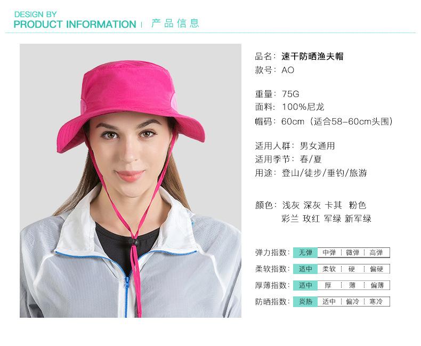Click PRODUCT INFORMATION heading
Screen dimensions: 421x346
coord(75,25)
